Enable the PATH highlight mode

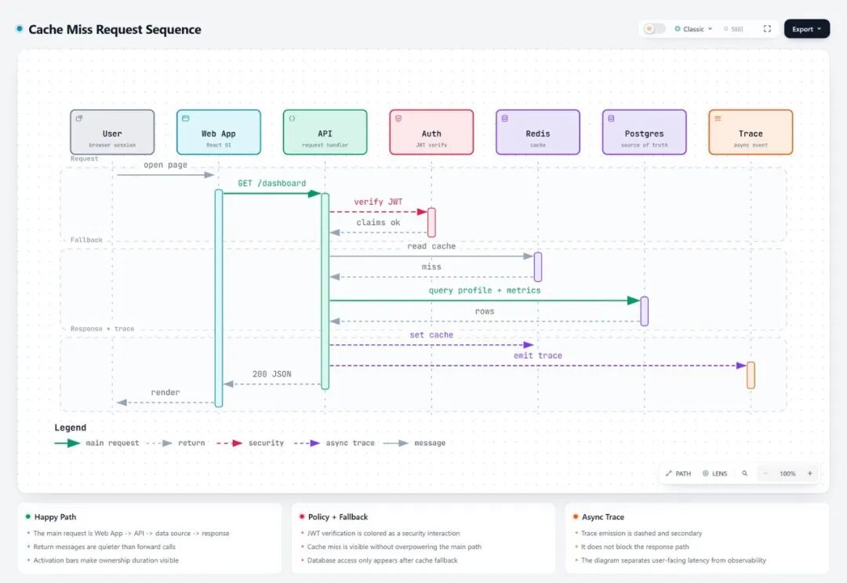[x=678, y=473]
